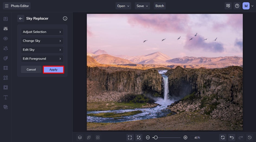Click the reset rotate arrows icon

click(x=223, y=137)
